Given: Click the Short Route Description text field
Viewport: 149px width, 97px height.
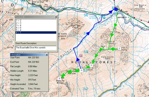Looking at the screenshot, I should coord(36,48).
